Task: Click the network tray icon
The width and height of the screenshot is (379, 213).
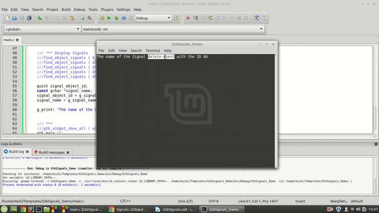Action: point(352,209)
